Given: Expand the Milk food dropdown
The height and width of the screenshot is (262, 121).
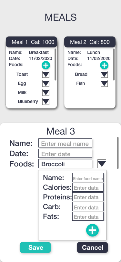Looking at the screenshot, I should point(46,92).
